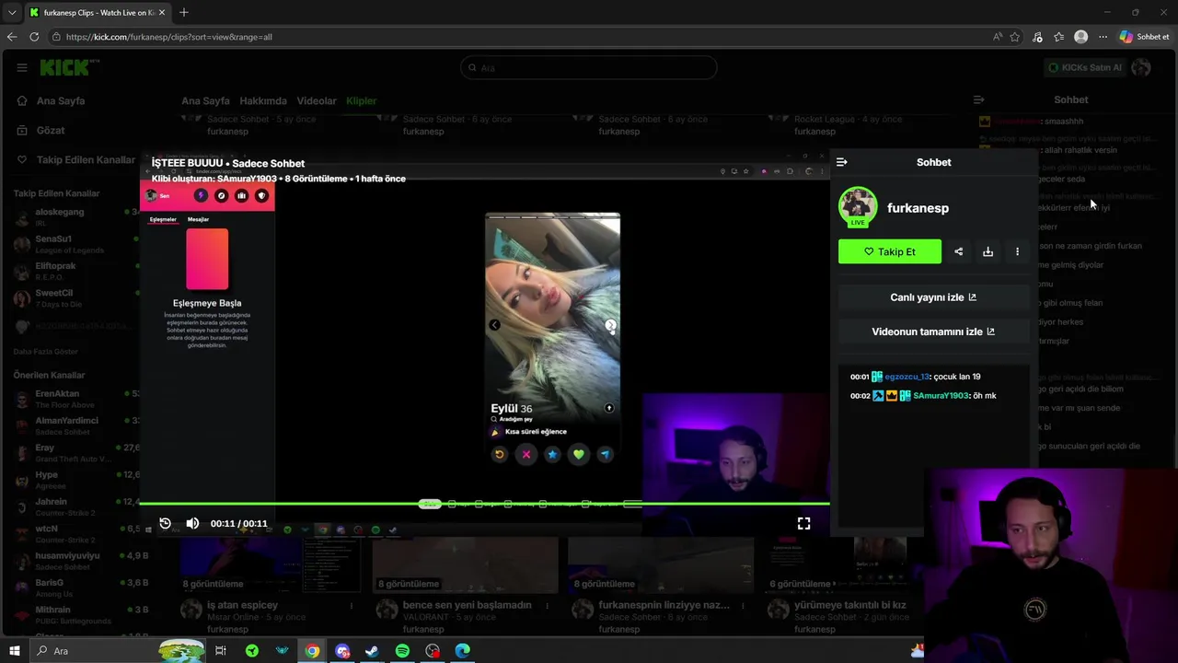Open husamviyuviyu recommended channel

pos(74,561)
